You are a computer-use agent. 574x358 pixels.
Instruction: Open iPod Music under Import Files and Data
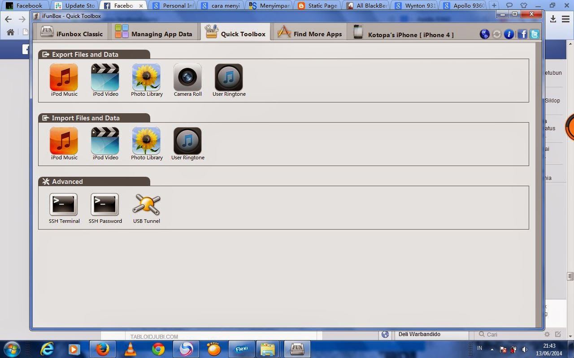pos(64,144)
